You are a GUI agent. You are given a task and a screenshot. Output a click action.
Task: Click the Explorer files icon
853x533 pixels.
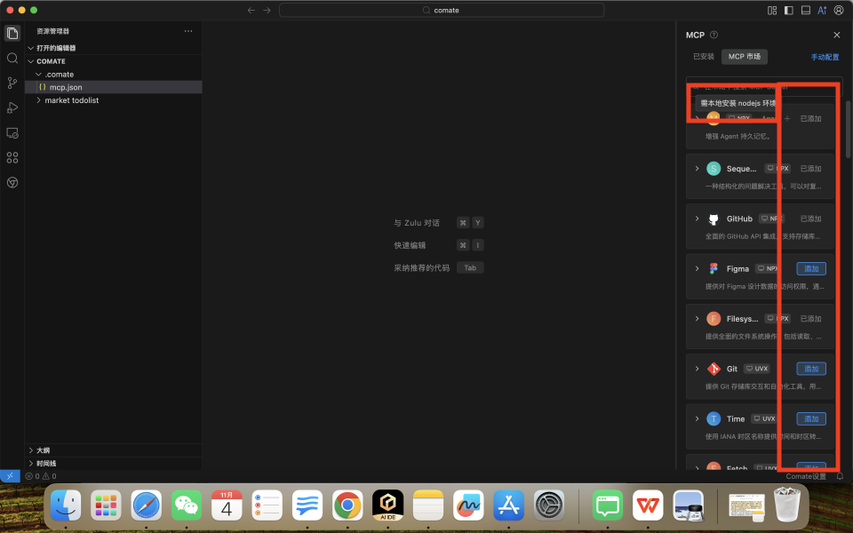[x=12, y=33]
